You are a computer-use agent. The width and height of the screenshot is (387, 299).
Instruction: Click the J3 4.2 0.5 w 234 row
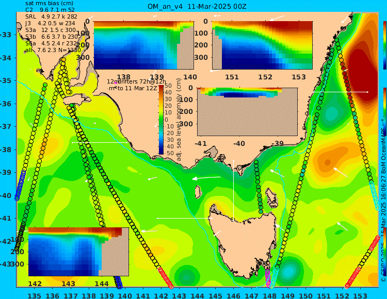pos(51,23)
